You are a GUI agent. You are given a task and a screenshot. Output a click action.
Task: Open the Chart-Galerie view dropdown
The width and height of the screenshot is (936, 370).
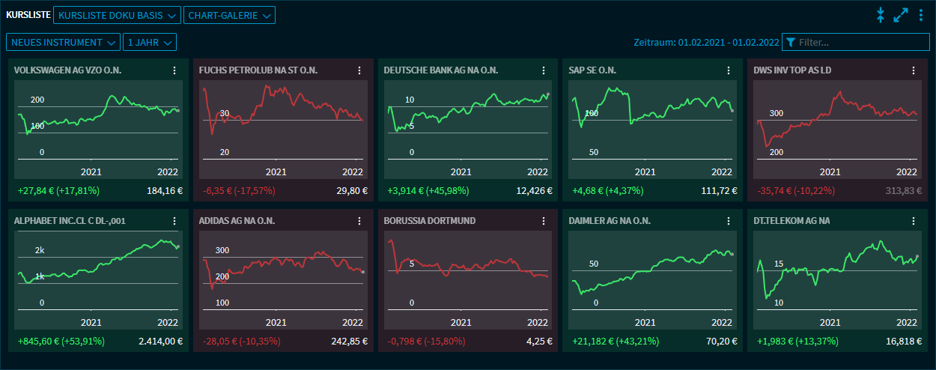[x=229, y=15]
